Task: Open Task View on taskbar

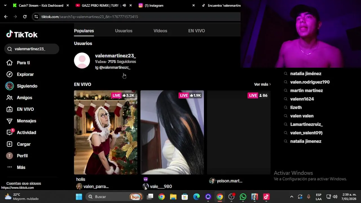Action: (150, 197)
